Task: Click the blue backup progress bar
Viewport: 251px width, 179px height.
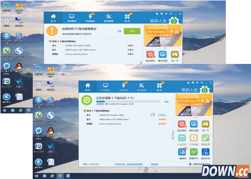Action: pyautogui.click(x=129, y=102)
